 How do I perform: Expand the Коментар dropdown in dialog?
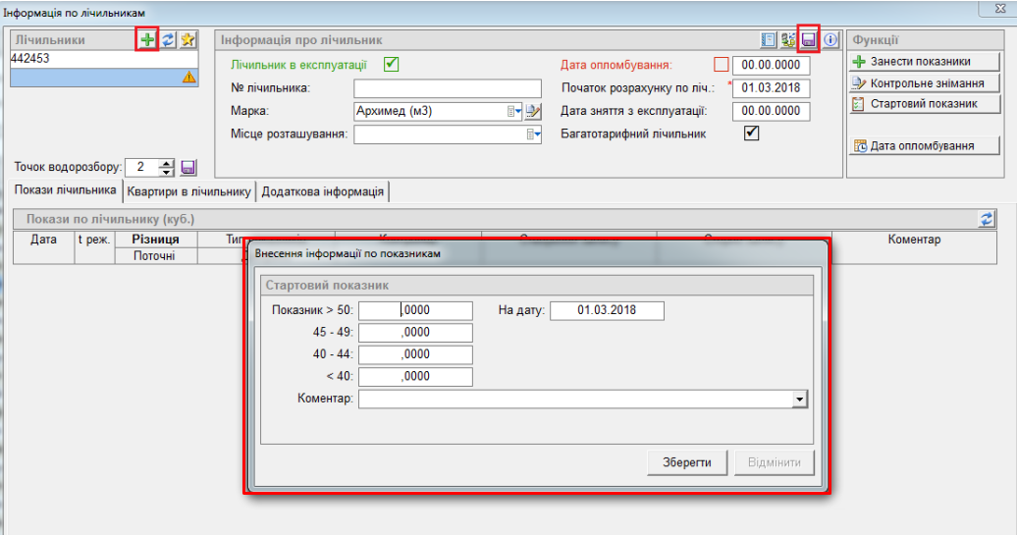tap(800, 400)
